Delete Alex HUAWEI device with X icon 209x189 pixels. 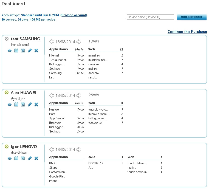36,105
